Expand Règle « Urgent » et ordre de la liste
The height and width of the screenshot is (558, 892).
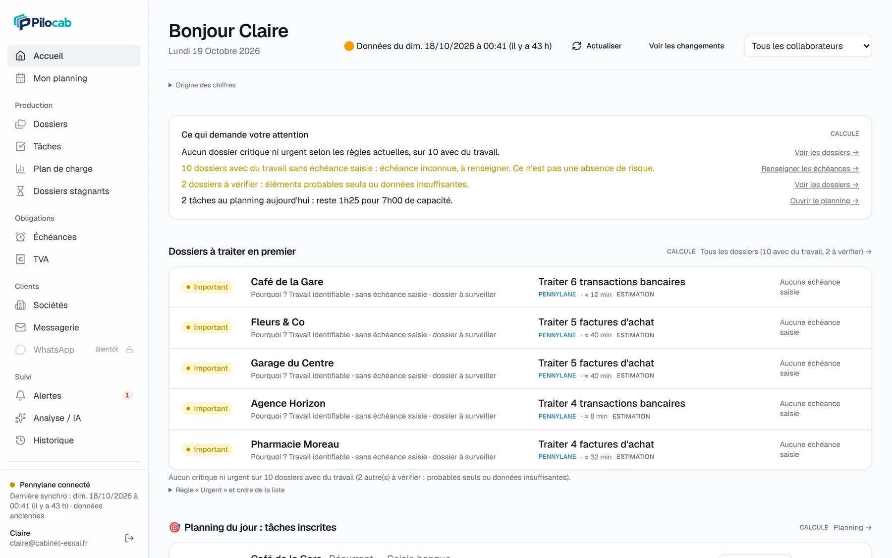(226, 490)
